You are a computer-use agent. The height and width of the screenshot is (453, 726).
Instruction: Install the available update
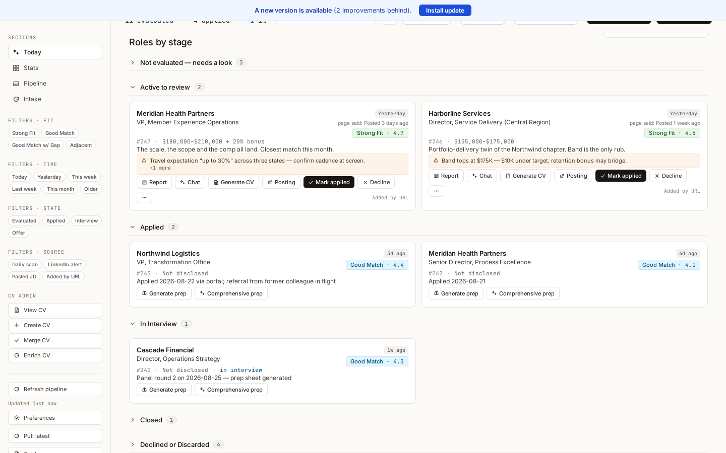tap(445, 11)
